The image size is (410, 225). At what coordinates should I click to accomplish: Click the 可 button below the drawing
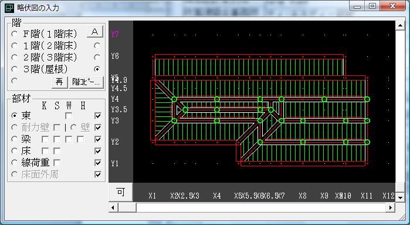121,192
